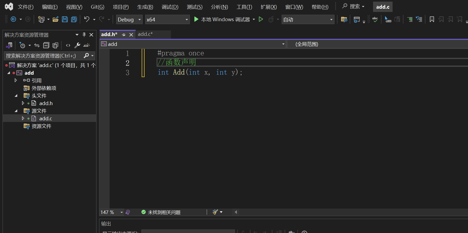Collapse the 源文件 folder
This screenshot has height=233, width=468.
[x=16, y=111]
